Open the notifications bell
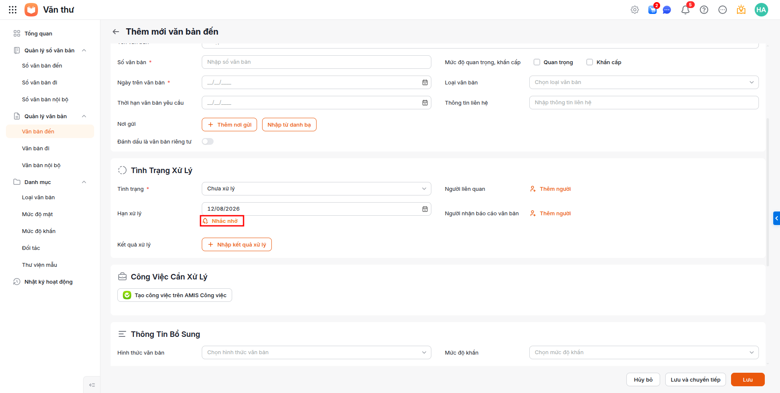The width and height of the screenshot is (780, 393). 685,10
